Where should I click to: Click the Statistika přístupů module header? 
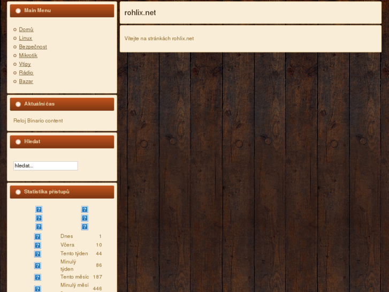[x=62, y=192]
